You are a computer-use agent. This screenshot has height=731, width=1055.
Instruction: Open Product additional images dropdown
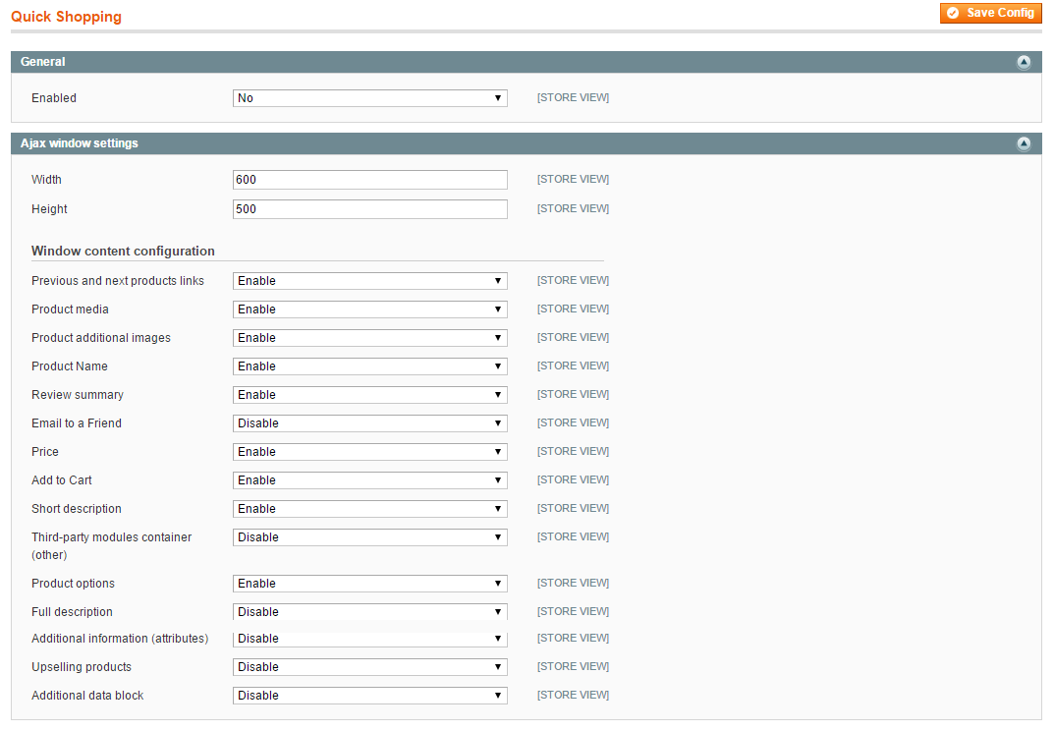(370, 338)
